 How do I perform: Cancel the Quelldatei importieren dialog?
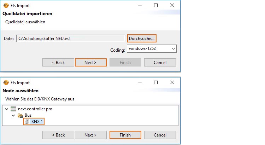point(160,63)
